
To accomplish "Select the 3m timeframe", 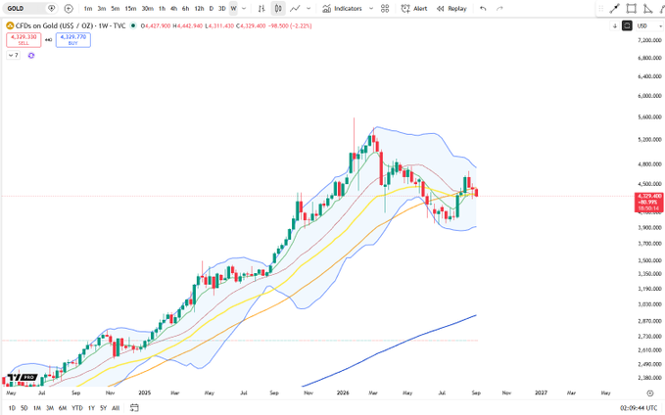I will click(x=102, y=9).
